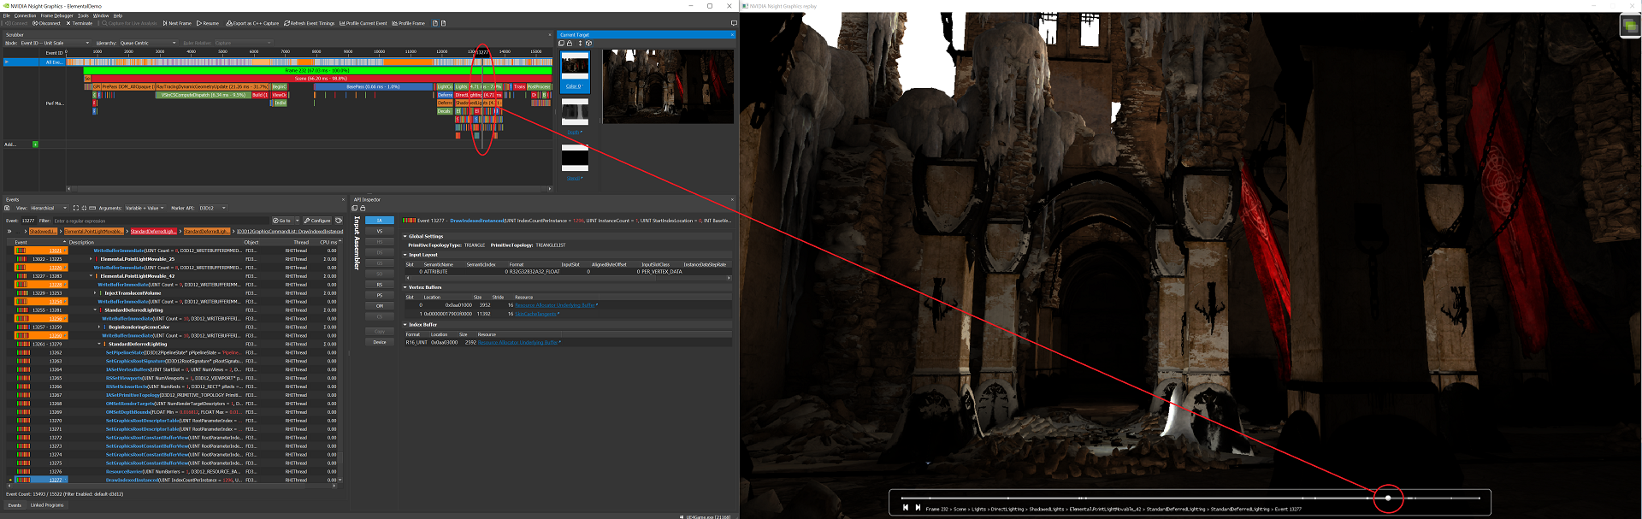Screen dimensions: 1642x519
Task: Click the cube icon in Current Target toolbar
Action: pos(588,43)
